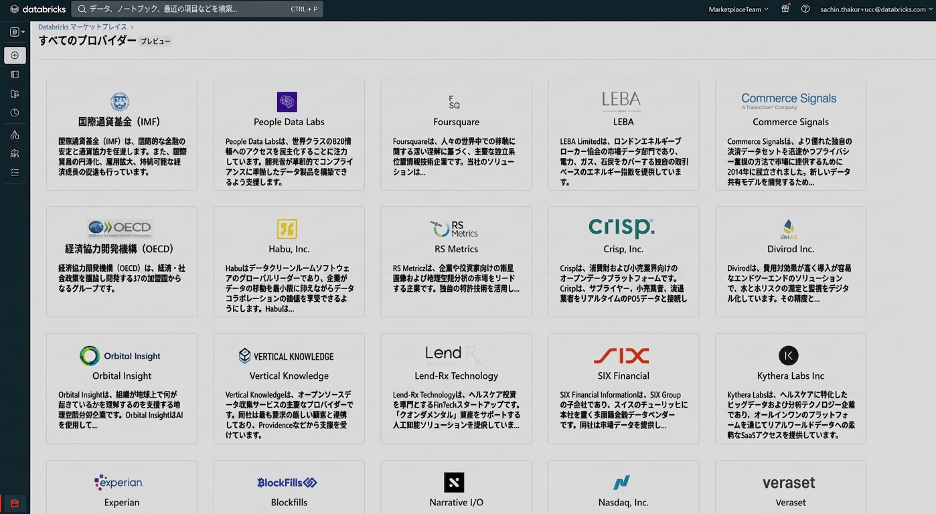Click the teal Nasdaq logo
Screen dimensions: 936x514
(x=621, y=483)
